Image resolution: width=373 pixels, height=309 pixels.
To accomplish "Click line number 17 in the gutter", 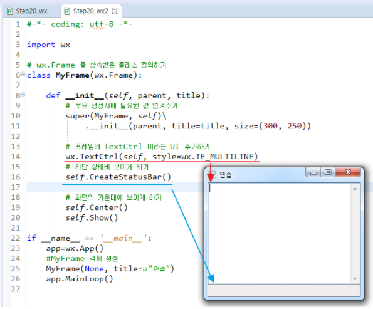I will click(16, 187).
